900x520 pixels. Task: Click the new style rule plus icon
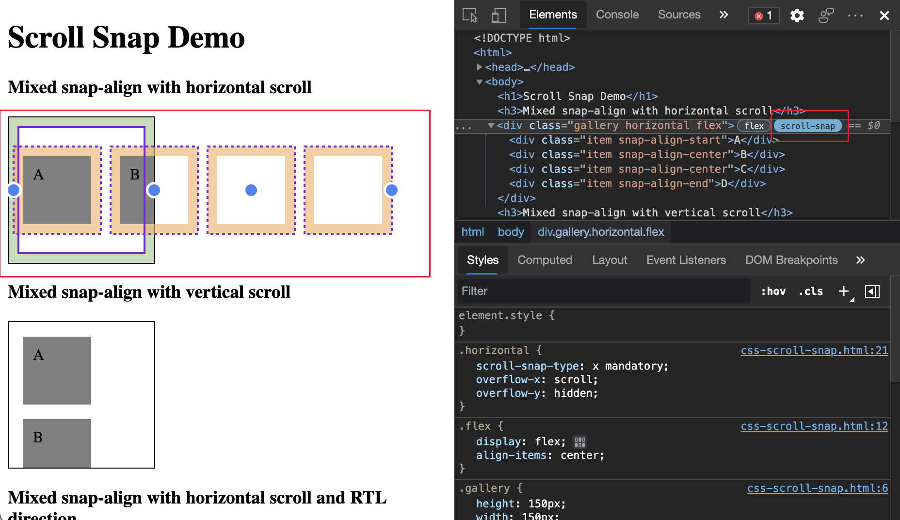(843, 291)
